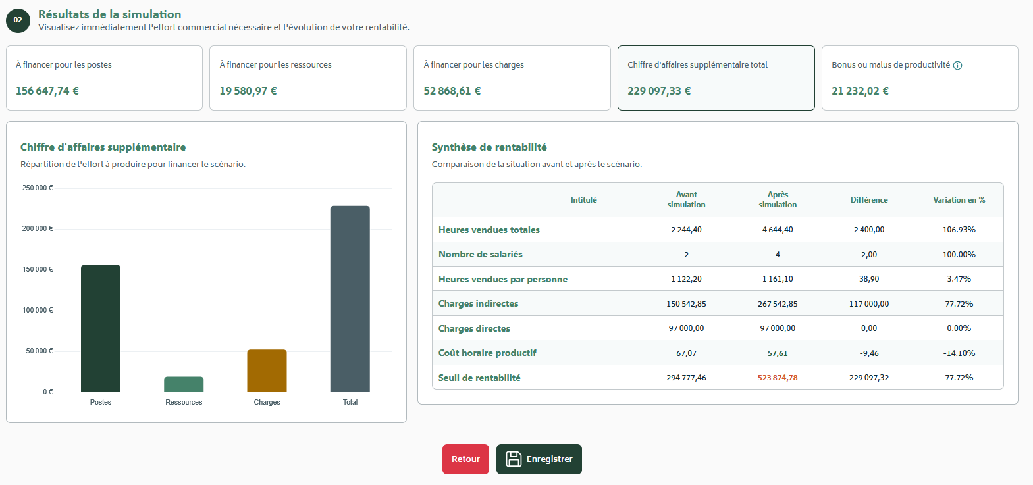Viewport: 1033px width, 485px height.
Task: Click the 156 647,74 € amount
Action: [47, 91]
